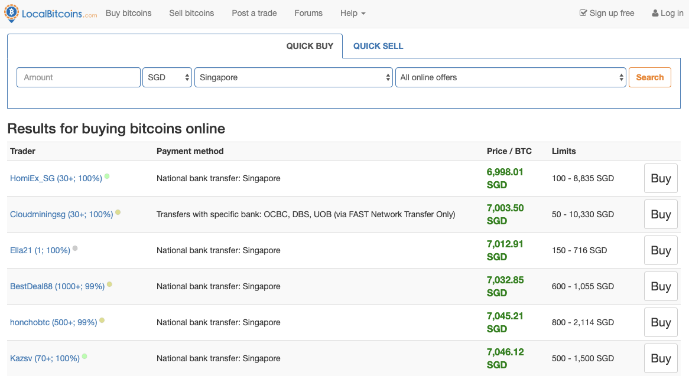Click price 7,012.91 SGD
689x376 pixels.
[x=505, y=250]
